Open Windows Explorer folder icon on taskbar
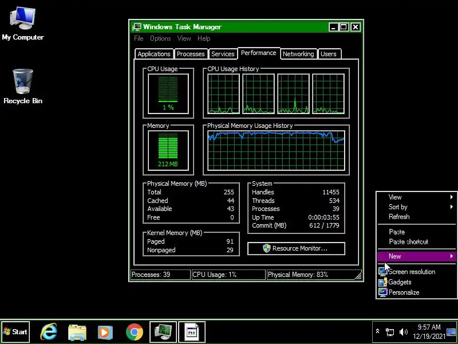458x344 pixels. click(x=77, y=332)
